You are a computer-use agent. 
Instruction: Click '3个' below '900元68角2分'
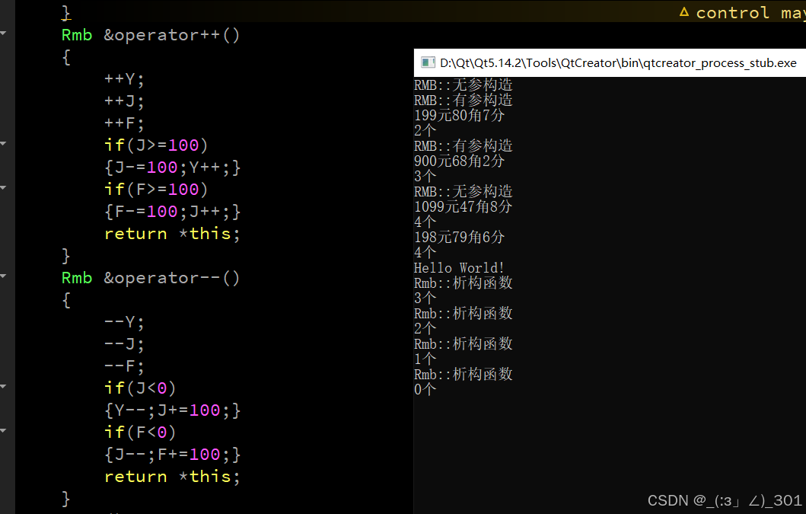(425, 176)
